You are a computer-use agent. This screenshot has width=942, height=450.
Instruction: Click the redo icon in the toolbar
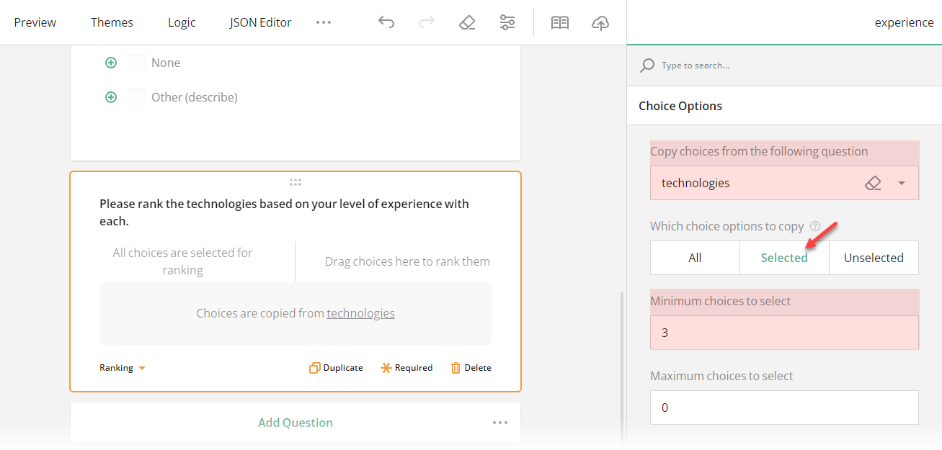426,22
